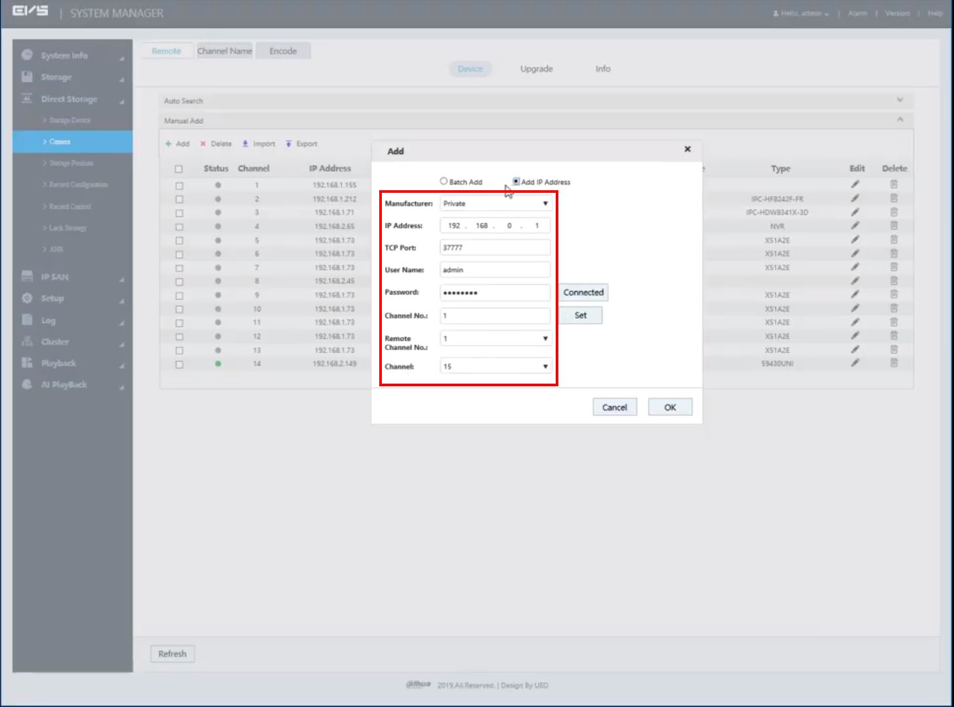Click the green plus Add icon

[x=169, y=144]
